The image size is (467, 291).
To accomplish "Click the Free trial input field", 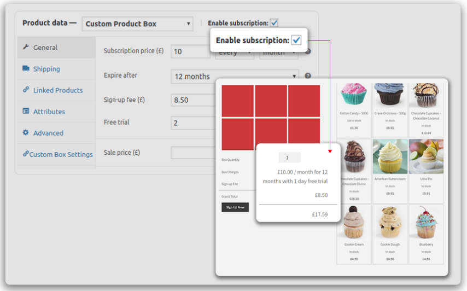I will click(x=193, y=123).
